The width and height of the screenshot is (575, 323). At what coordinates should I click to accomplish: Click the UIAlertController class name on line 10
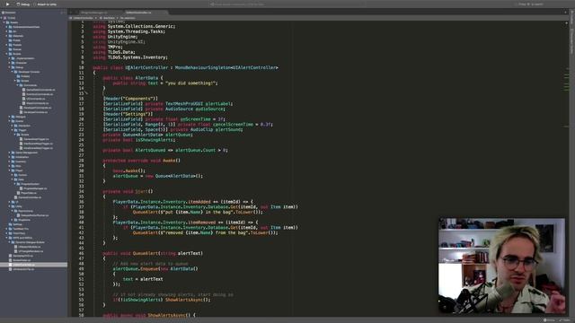[x=146, y=67]
